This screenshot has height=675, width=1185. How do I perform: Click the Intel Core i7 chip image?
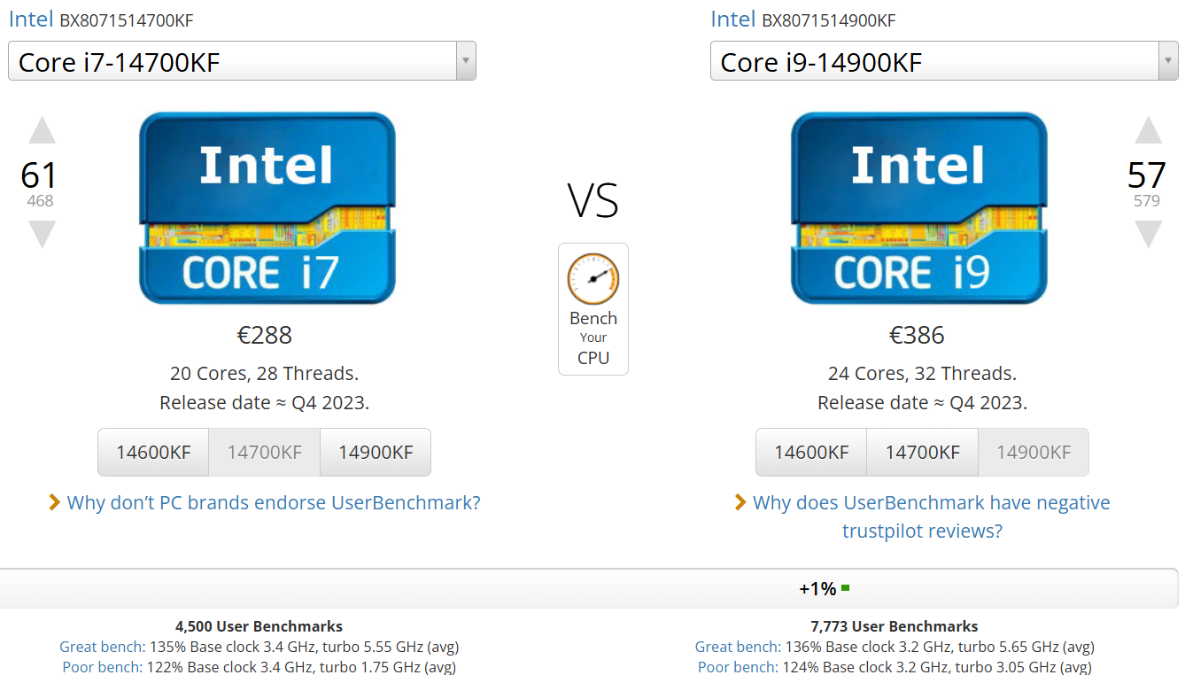tap(267, 208)
